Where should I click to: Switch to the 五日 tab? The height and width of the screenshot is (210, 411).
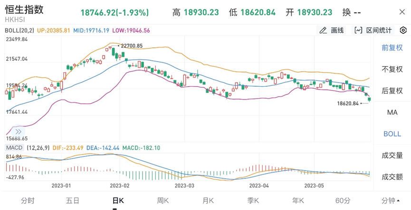click(x=73, y=201)
